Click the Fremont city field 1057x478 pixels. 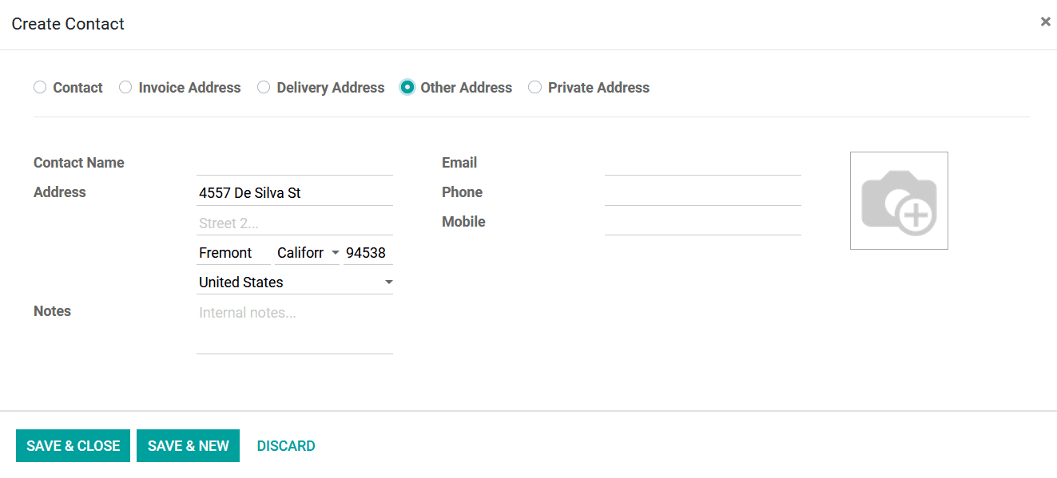coord(234,253)
